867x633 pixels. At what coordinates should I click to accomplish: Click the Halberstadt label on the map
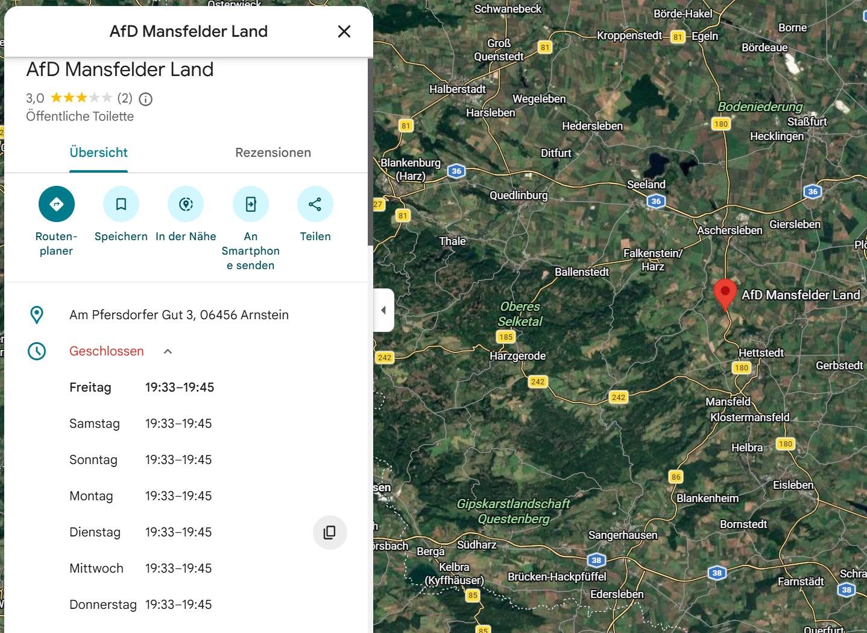click(458, 89)
